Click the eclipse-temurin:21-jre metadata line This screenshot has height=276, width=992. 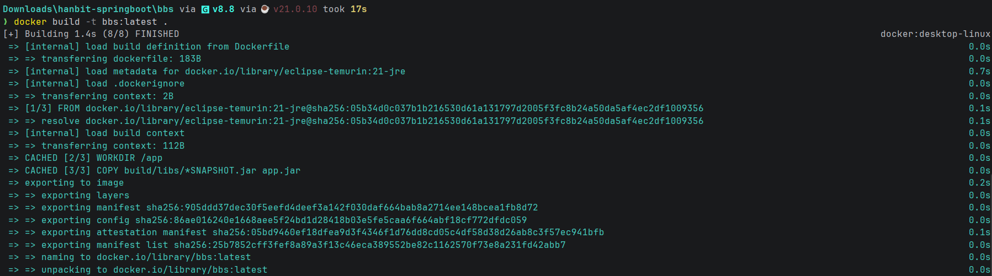[215, 72]
